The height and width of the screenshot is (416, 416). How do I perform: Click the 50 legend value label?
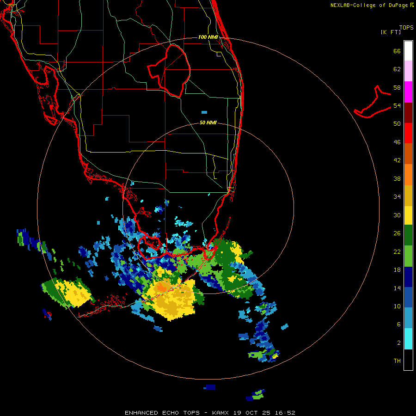coord(397,124)
